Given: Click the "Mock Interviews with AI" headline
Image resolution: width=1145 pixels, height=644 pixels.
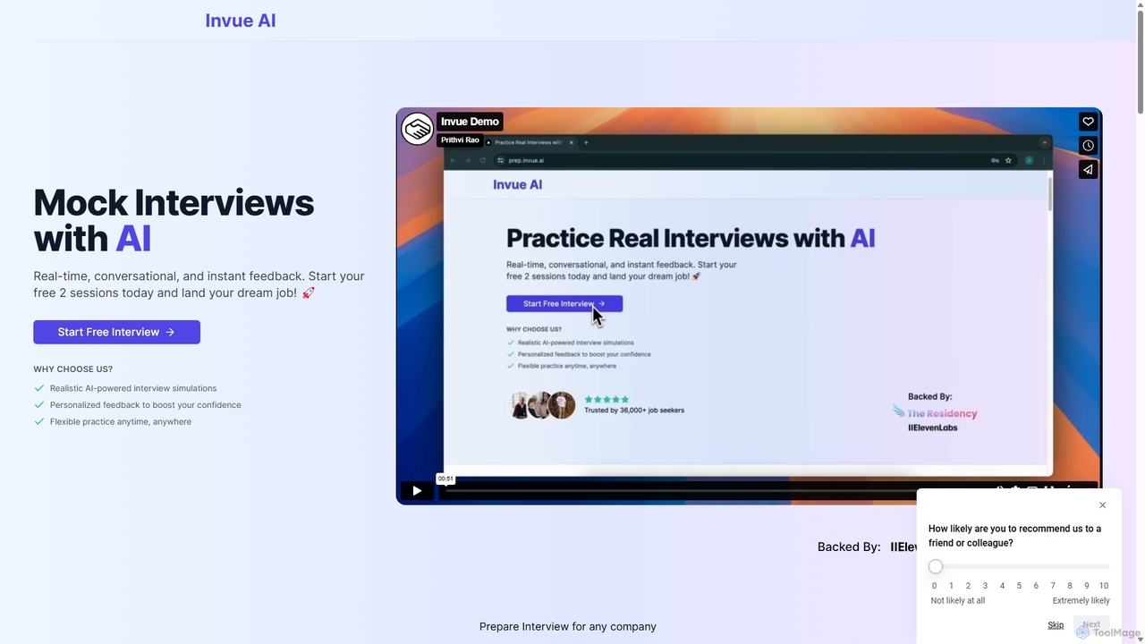Looking at the screenshot, I should click(x=174, y=221).
